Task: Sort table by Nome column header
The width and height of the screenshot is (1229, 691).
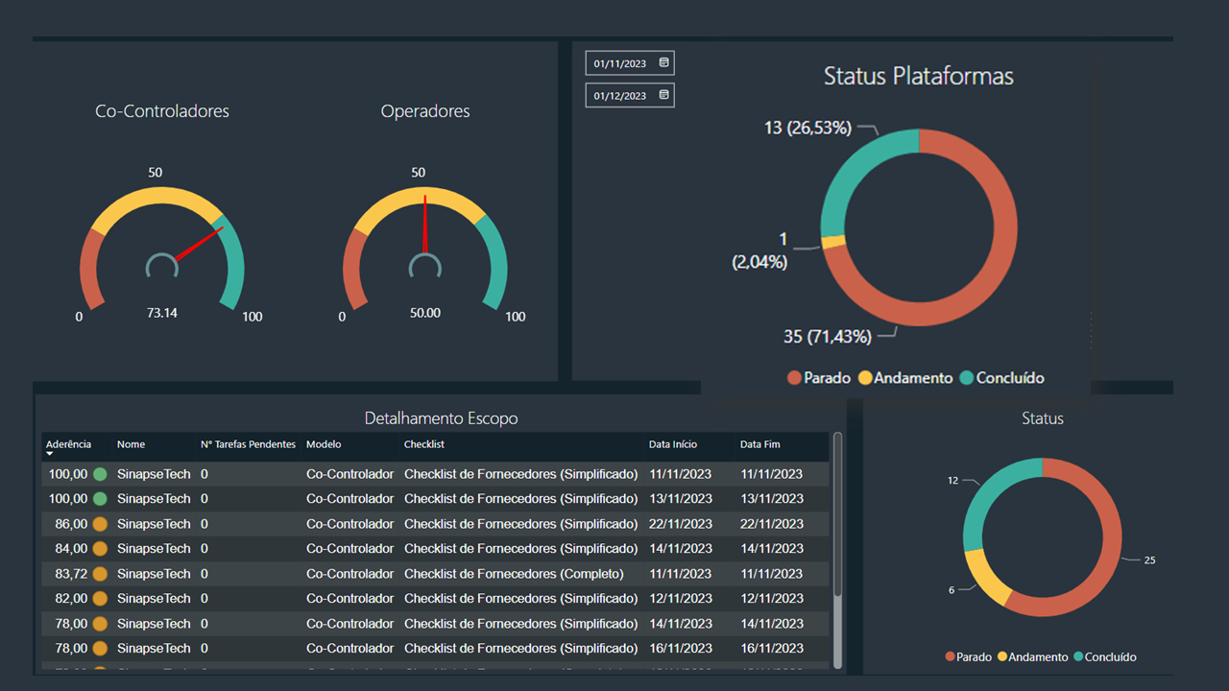Action: tap(132, 444)
